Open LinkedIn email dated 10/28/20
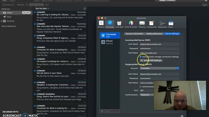This screenshot has width=209, height=117. 60,51
